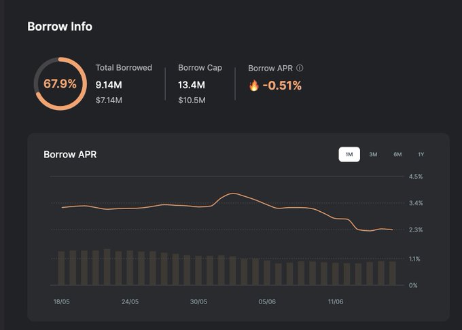Click the fire emoji beside -0.51%
Image resolution: width=462 pixels, height=330 pixels.
point(253,86)
